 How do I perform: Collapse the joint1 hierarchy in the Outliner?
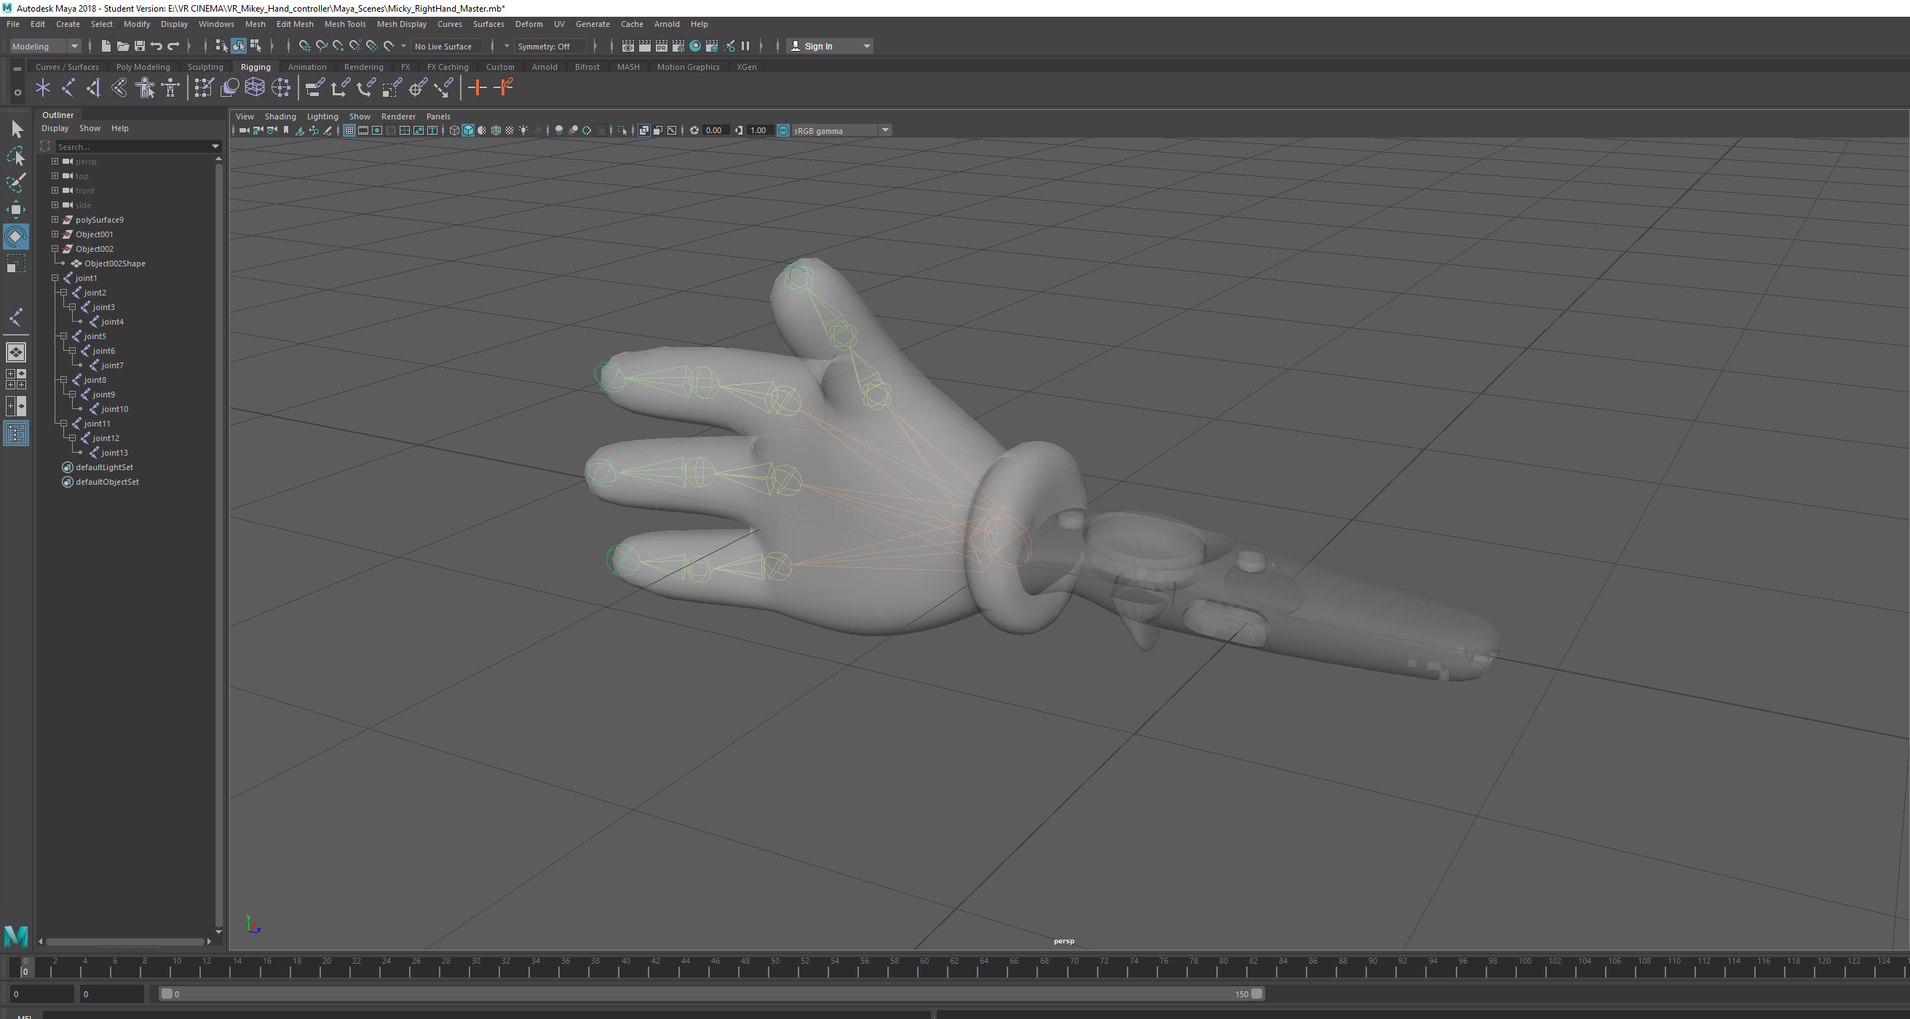55,277
